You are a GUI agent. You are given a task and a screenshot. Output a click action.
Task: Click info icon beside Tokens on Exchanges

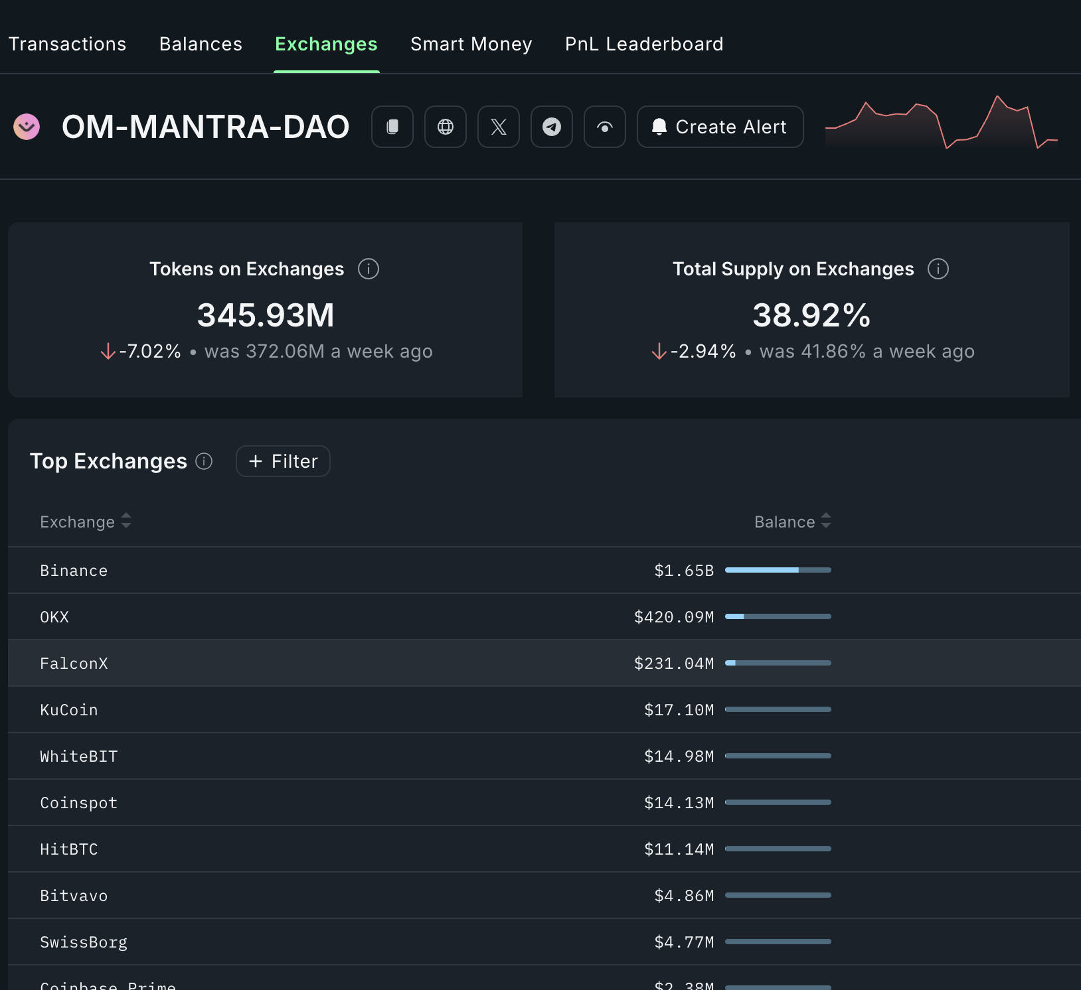click(369, 269)
